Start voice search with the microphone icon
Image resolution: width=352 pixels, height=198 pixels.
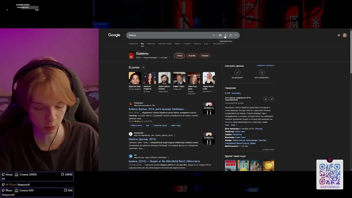[x=225, y=35]
